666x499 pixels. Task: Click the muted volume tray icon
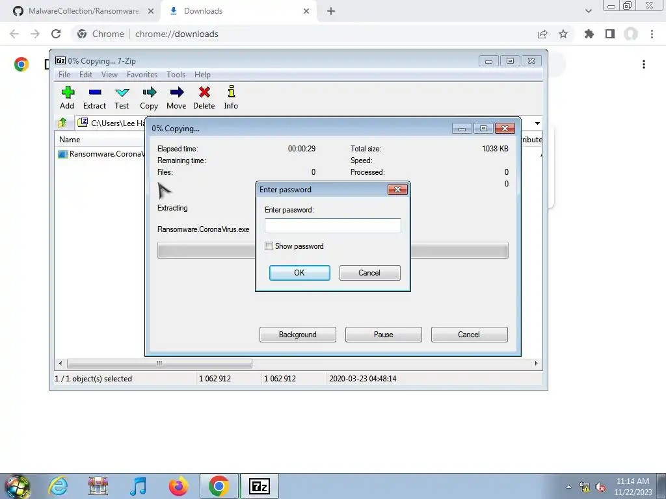[x=600, y=487]
